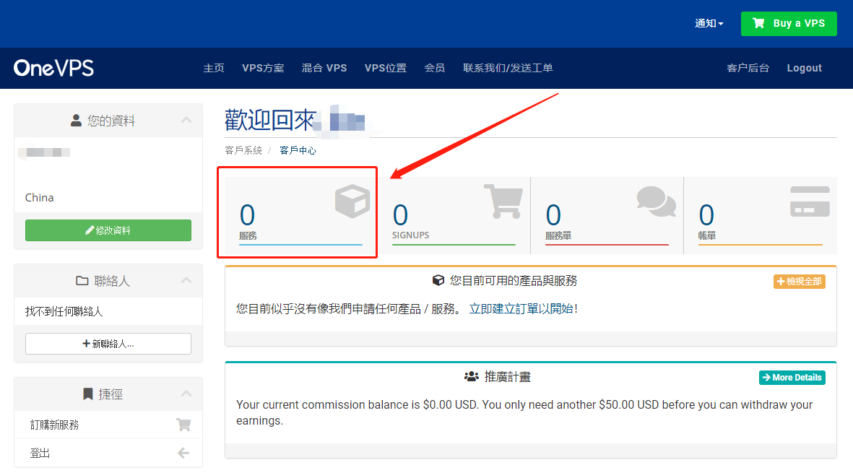Click the tickets chat bubbles icon
The image size is (853, 473).
coord(656,201)
